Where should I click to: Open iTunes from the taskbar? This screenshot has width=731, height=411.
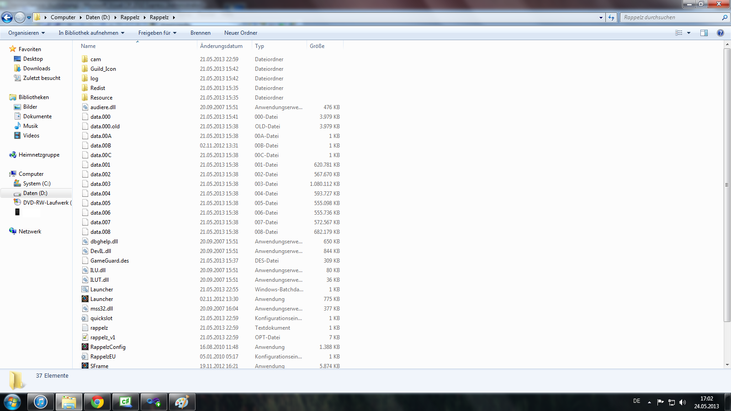pyautogui.click(x=40, y=402)
